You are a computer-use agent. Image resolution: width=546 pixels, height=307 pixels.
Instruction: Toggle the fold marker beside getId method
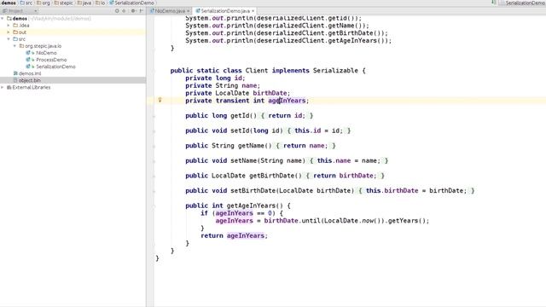tap(154, 116)
